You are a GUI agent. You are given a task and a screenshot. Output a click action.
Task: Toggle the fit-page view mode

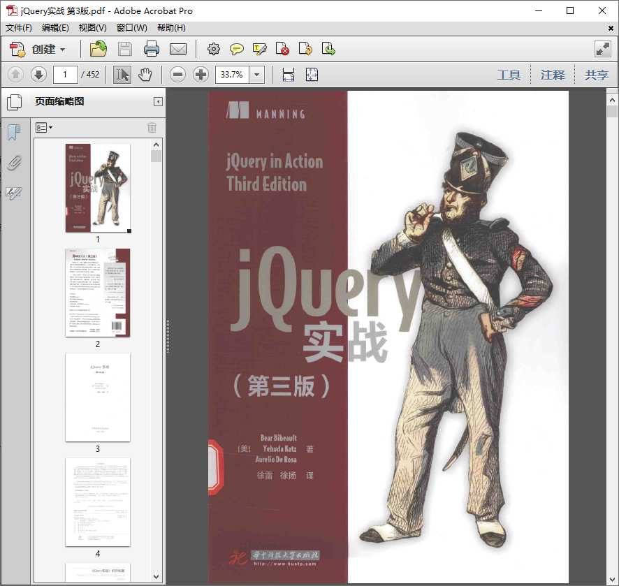coord(312,74)
